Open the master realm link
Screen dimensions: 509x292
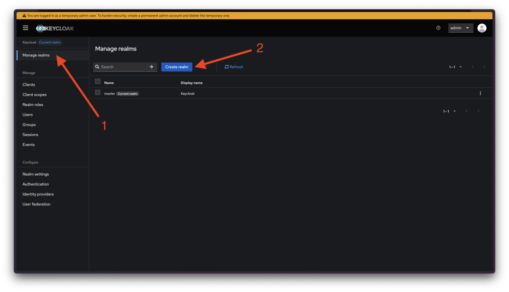(x=109, y=94)
